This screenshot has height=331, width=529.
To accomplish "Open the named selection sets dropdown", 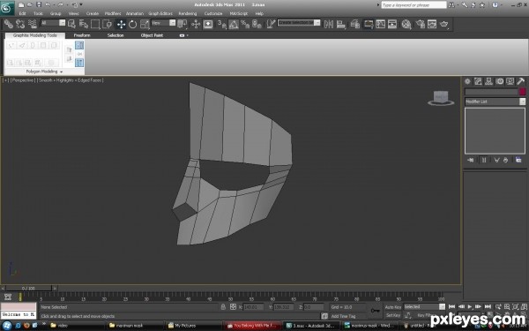I will pos(299,23).
